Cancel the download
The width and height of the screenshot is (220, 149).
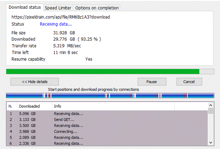188,82
